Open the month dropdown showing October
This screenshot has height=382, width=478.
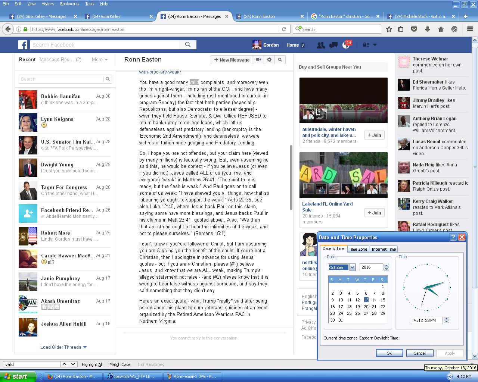click(x=352, y=267)
